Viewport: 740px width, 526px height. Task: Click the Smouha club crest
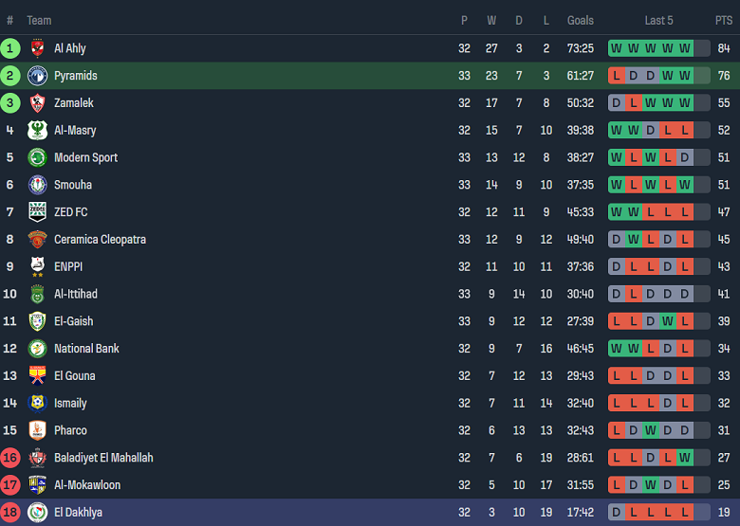tap(37, 185)
